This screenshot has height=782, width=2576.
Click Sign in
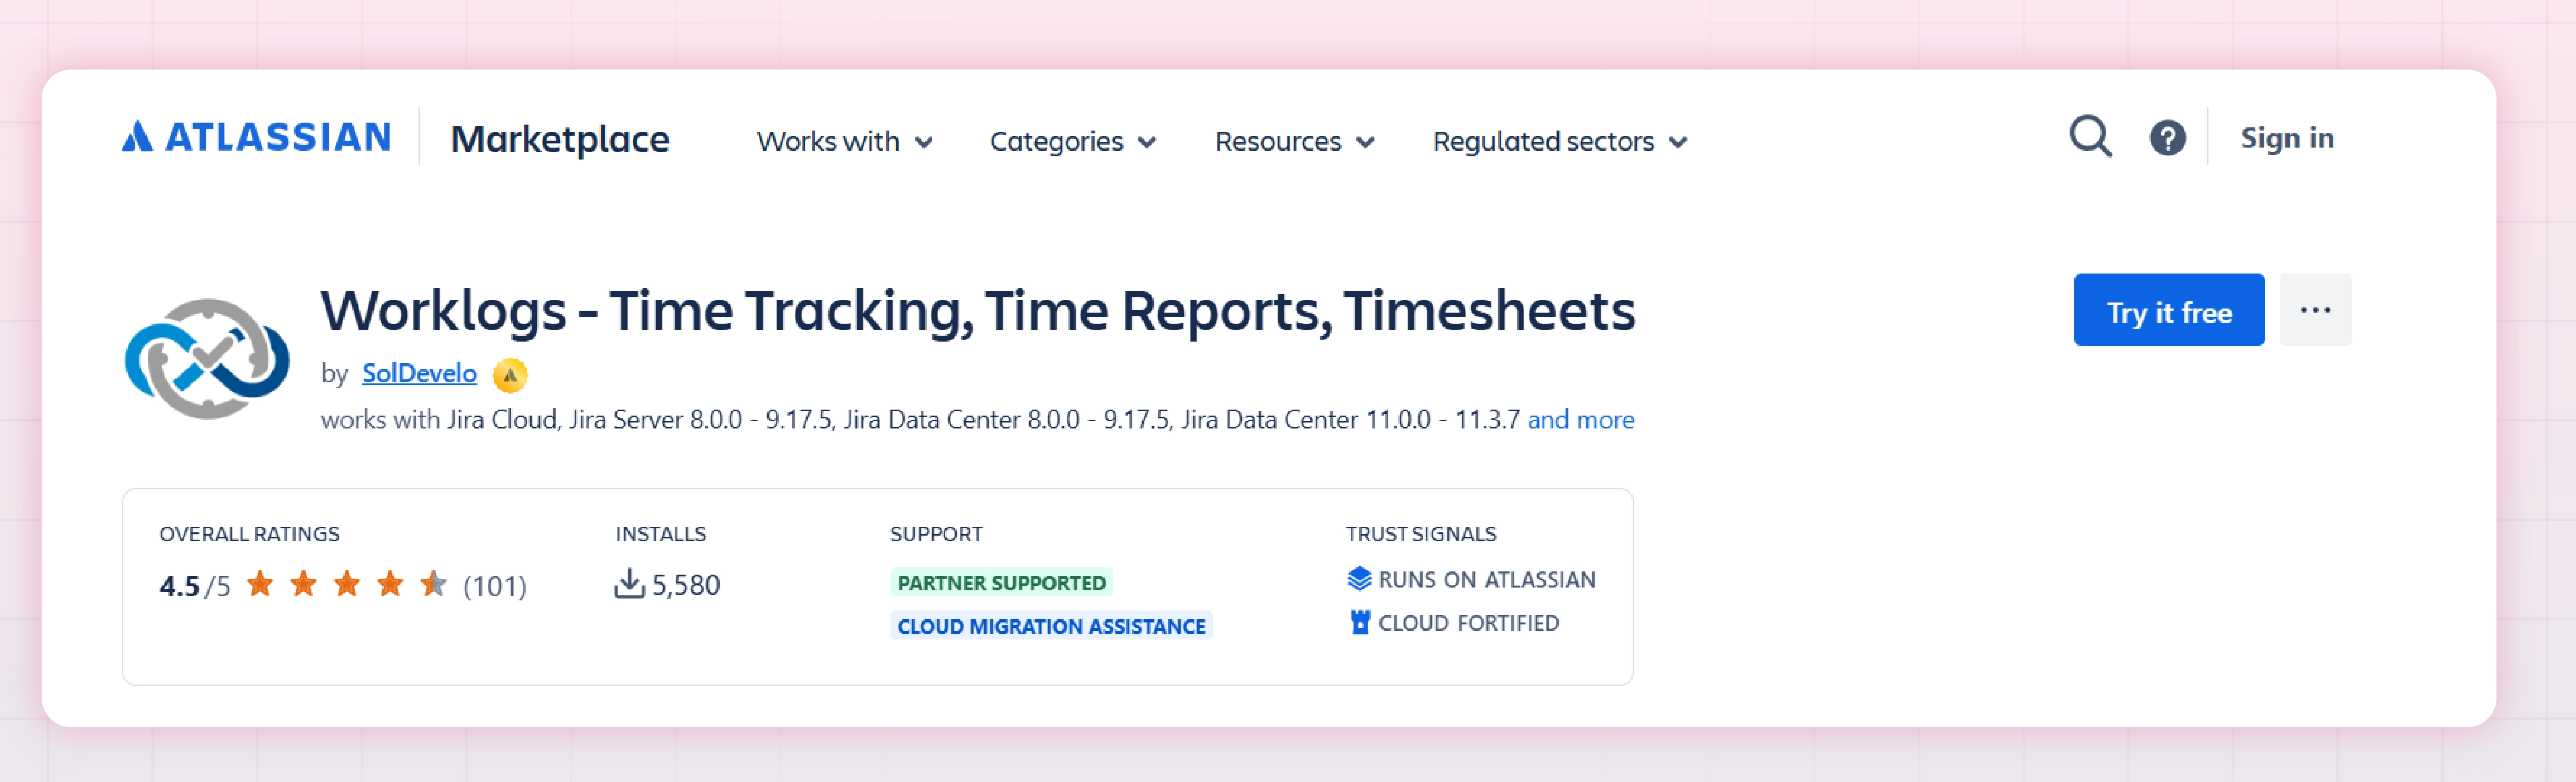[2287, 138]
